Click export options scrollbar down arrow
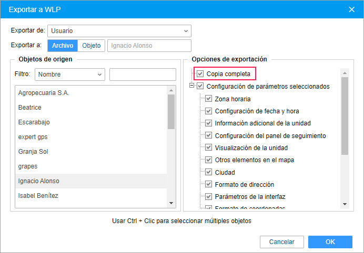The height and width of the screenshot is (253, 364). pyautogui.click(x=345, y=204)
